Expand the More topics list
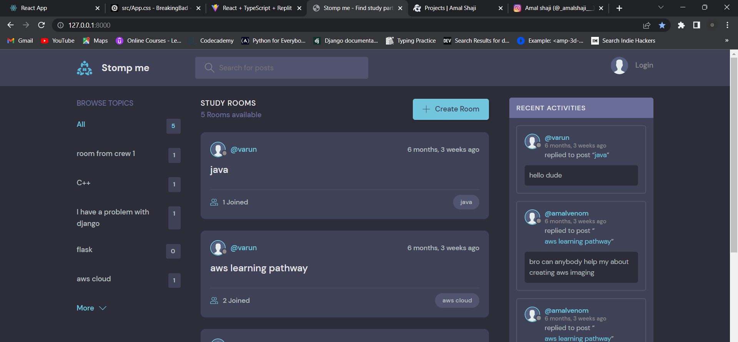The width and height of the screenshot is (738, 342). [x=91, y=308]
